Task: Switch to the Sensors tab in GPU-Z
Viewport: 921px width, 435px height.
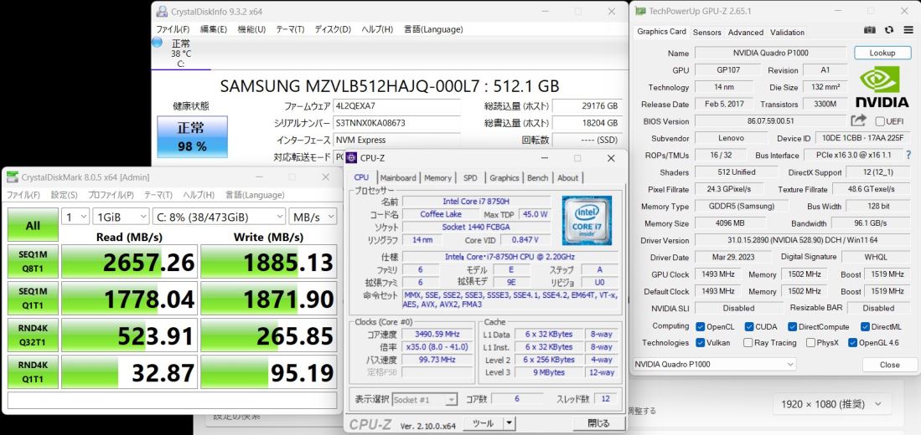Action: [706, 33]
